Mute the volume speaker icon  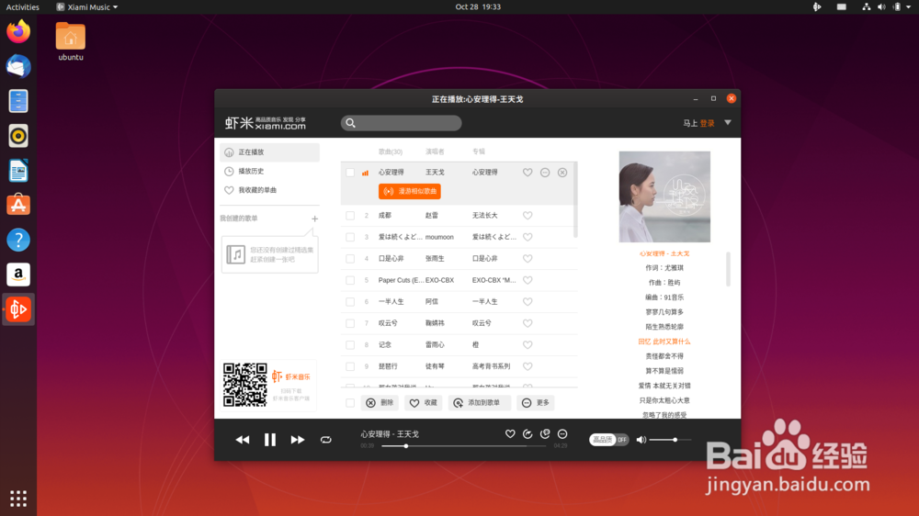[x=641, y=440]
